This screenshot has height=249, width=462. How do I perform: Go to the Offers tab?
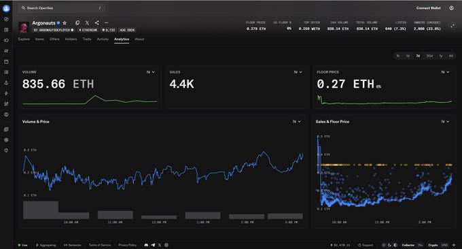[54, 39]
